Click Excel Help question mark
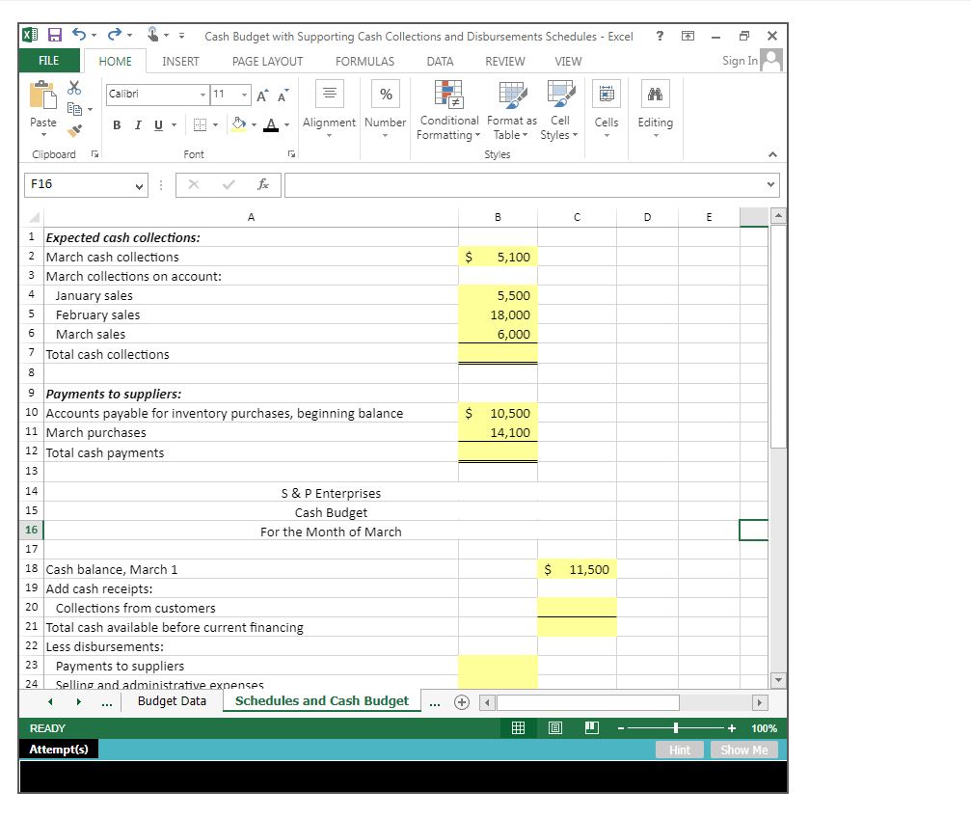 661,36
